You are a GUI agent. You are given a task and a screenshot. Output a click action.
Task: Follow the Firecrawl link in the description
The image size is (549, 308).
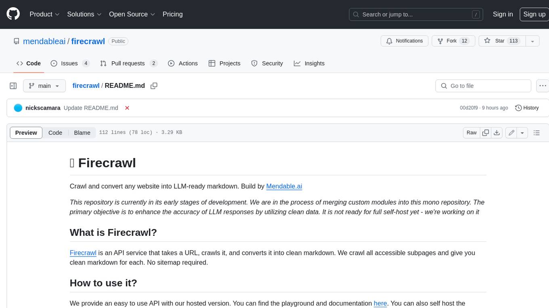(83, 253)
